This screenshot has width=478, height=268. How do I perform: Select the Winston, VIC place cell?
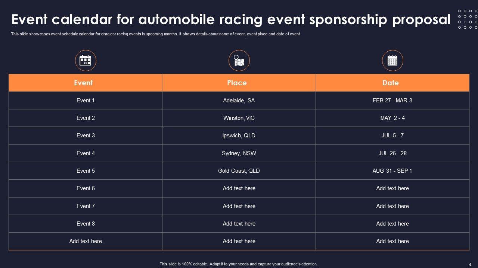239,118
